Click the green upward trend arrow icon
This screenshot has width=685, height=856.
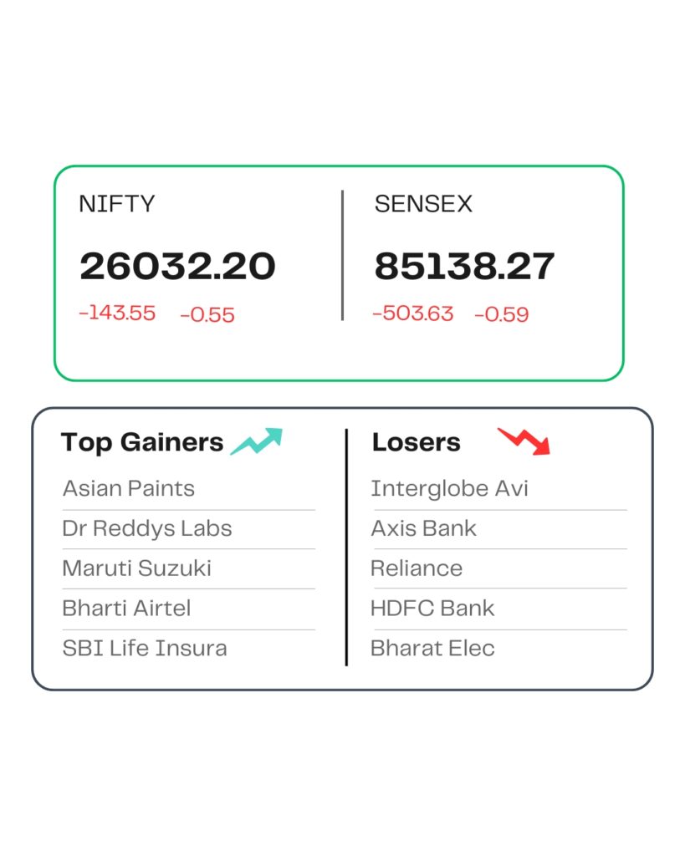coord(257,441)
